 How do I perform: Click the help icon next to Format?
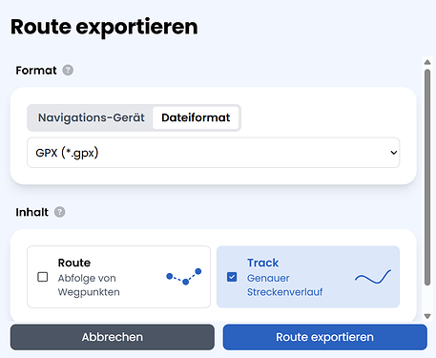pyautogui.click(x=68, y=70)
